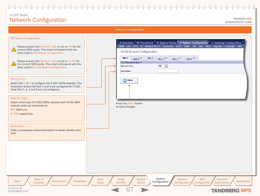Open the System Status tab in the screenshot
Image resolution: width=260 pixels, height=196 pixels.
(166, 43)
